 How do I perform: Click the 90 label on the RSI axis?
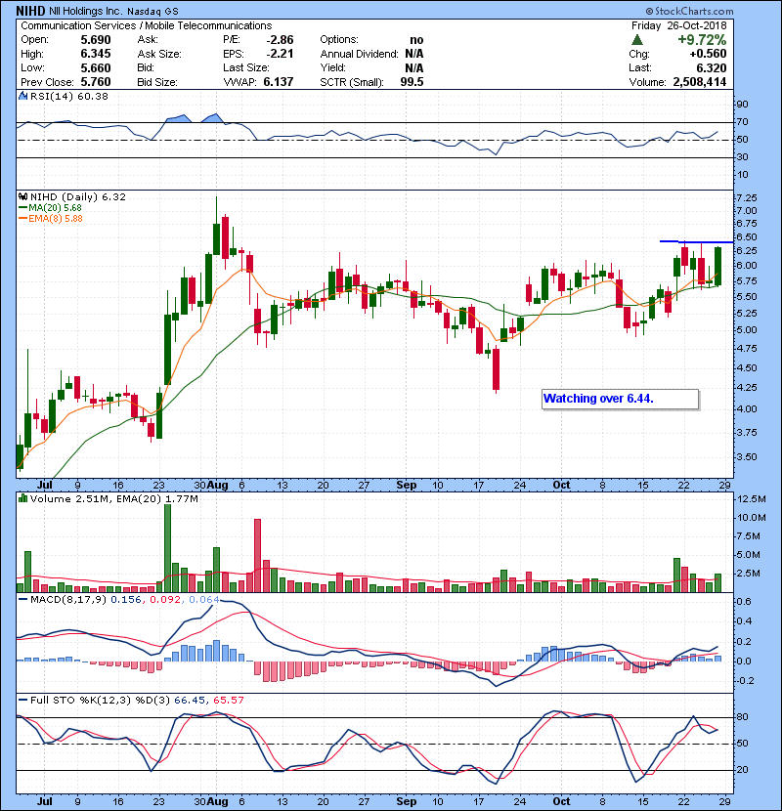coord(742,105)
